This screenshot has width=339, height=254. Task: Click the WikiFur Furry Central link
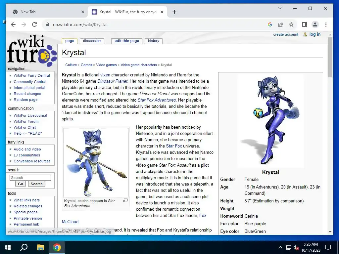click(32, 76)
